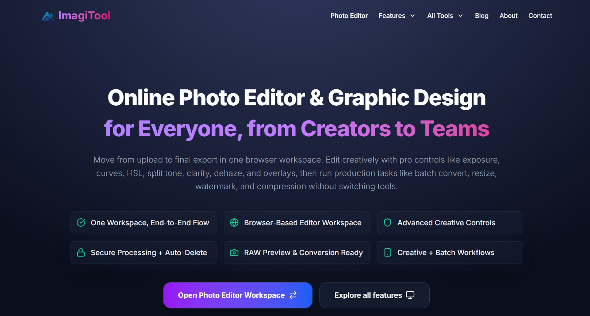Go to the Photo Editor nav link
This screenshot has width=590, height=316.
pyautogui.click(x=349, y=16)
